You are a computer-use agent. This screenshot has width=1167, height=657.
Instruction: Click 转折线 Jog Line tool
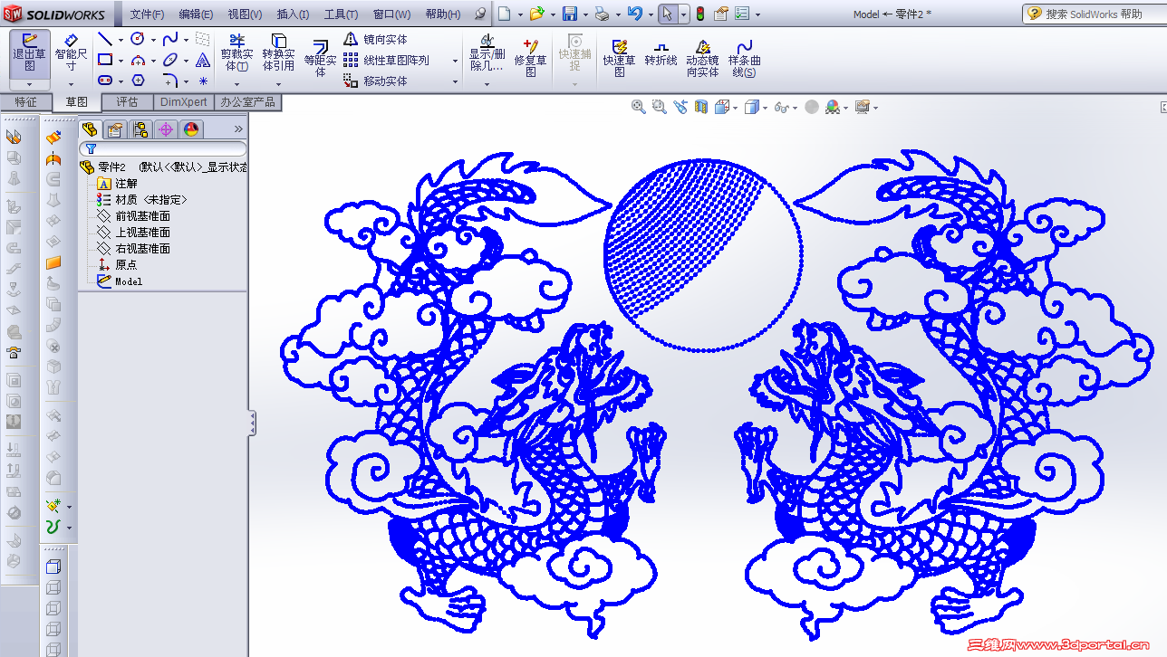[661, 52]
